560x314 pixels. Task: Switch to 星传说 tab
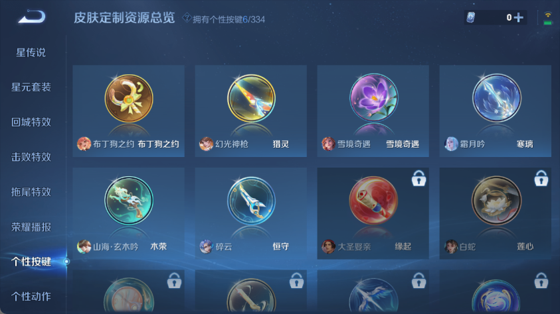click(31, 53)
